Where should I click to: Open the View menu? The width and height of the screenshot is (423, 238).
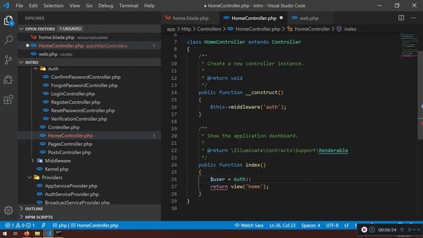tap(75, 5)
